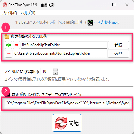Maximize the RealTimeSync window
This screenshot has height=134, width=134.
pos(113,5)
